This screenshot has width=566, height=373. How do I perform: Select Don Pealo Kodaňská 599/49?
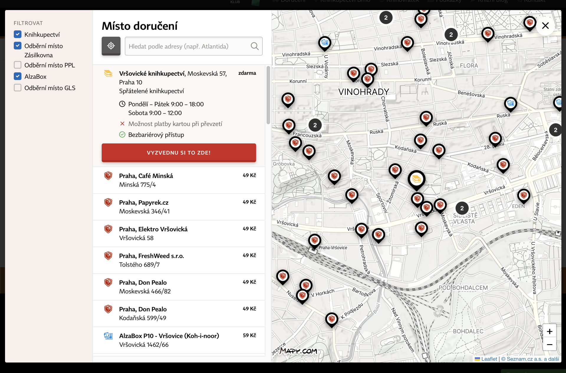coord(179,313)
